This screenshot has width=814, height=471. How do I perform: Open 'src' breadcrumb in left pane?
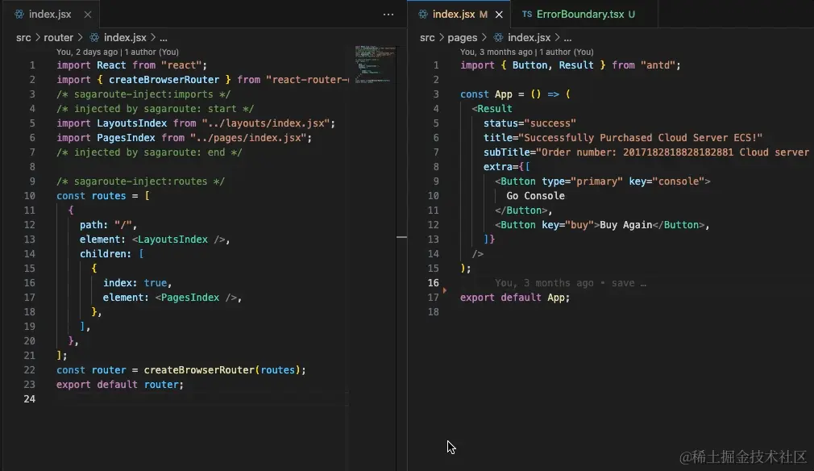click(23, 37)
